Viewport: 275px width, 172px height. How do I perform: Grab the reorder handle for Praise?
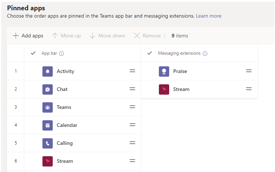[x=249, y=71]
